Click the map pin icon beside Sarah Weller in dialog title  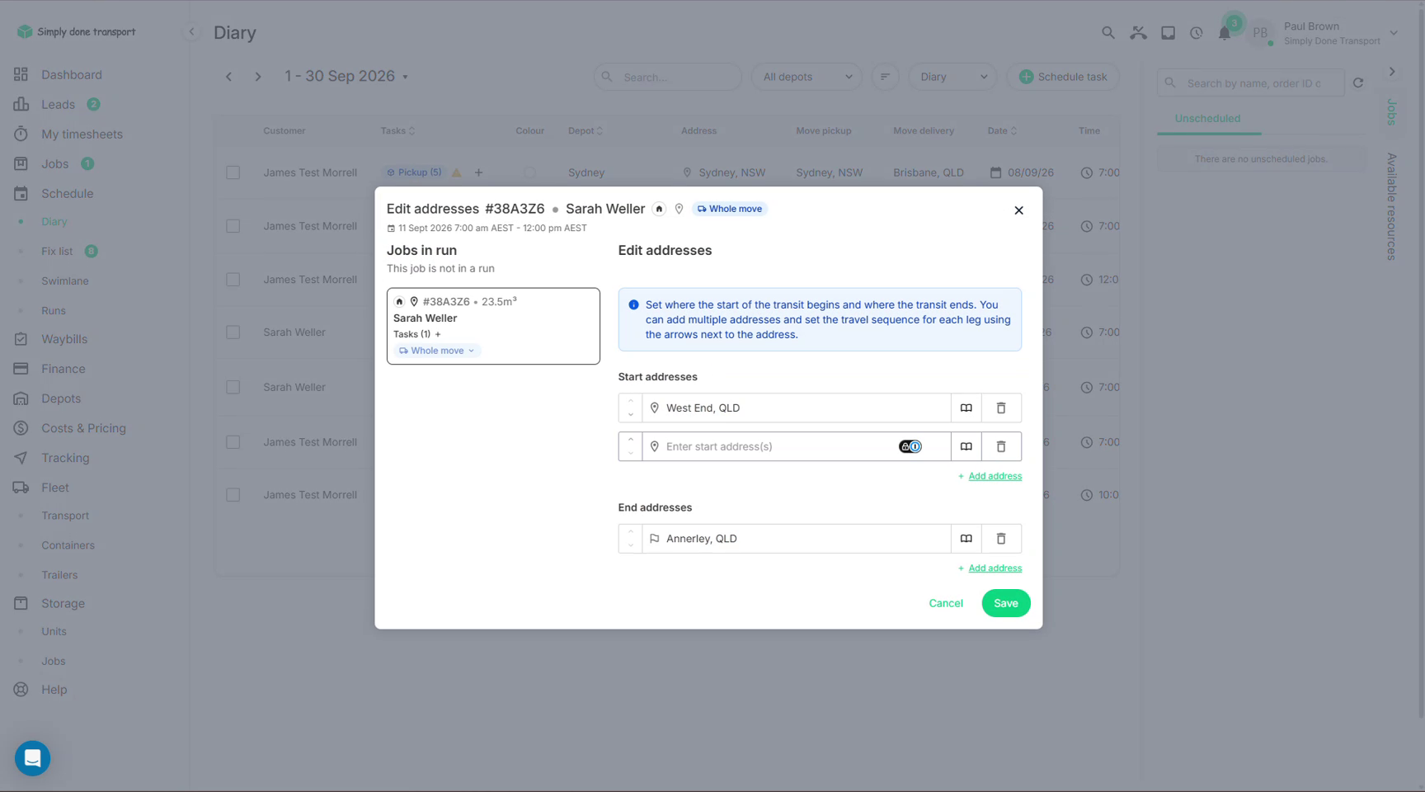click(679, 209)
